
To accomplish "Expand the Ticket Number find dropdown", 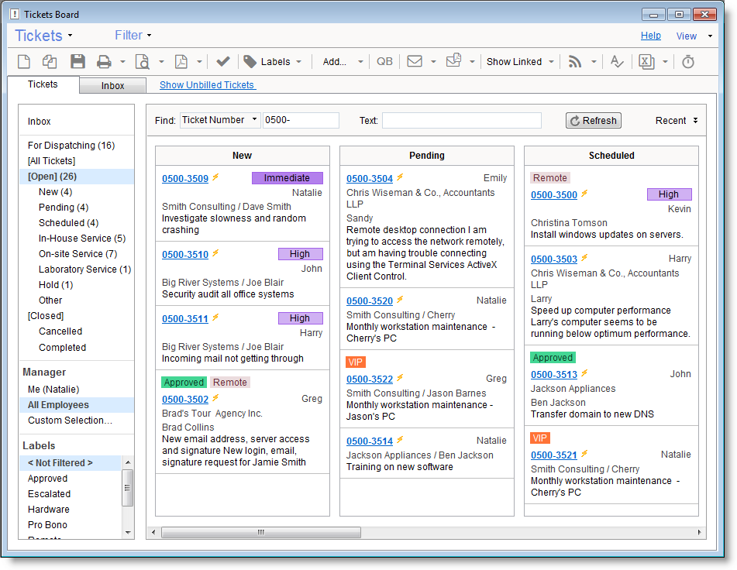I will 221,120.
